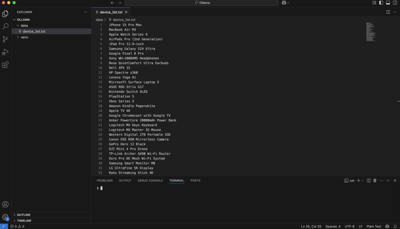400x229 pixels.
Task: Change indentation via Spaces: 4
Action: point(333,226)
